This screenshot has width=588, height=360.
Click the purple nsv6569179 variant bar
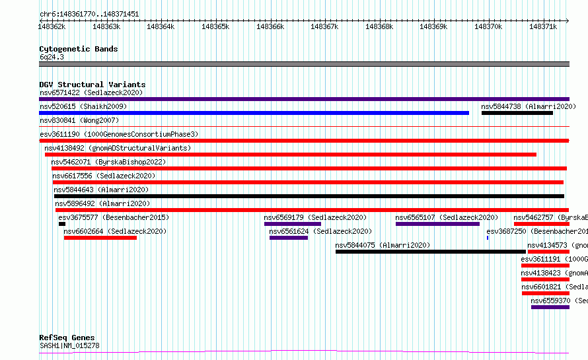tap(293, 224)
